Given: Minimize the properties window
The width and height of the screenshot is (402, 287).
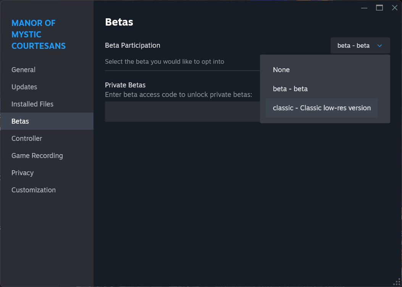Looking at the screenshot, I should (x=364, y=8).
